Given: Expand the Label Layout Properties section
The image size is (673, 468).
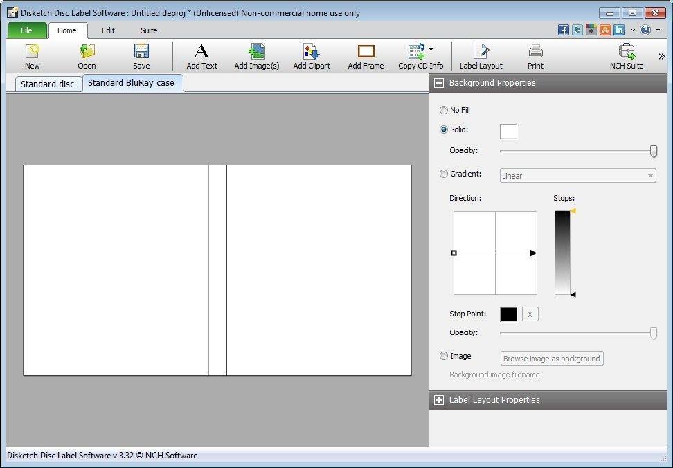Looking at the screenshot, I should tap(439, 400).
